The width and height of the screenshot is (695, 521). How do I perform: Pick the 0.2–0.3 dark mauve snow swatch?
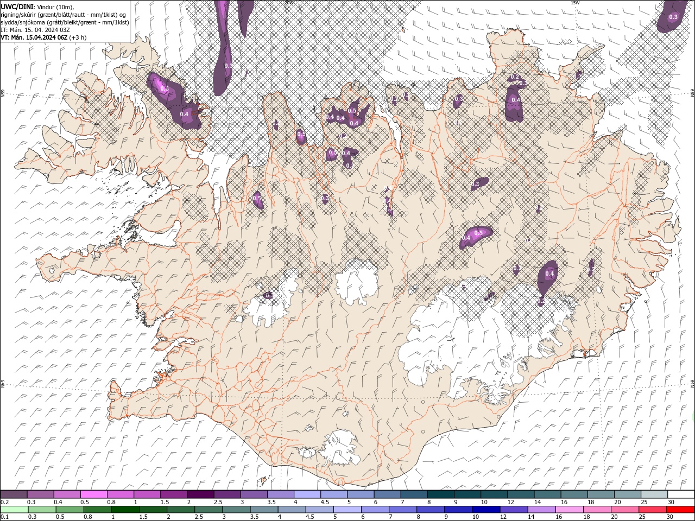14,494
